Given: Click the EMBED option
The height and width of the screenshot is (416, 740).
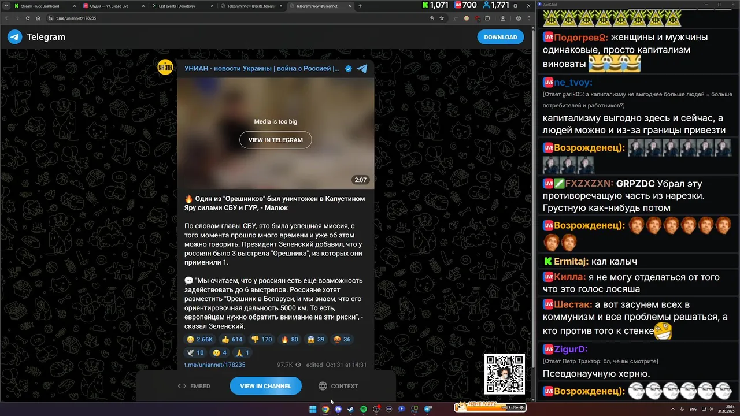Looking at the screenshot, I should tap(194, 386).
